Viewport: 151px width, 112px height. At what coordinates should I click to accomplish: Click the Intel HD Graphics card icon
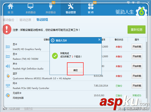[8, 47]
